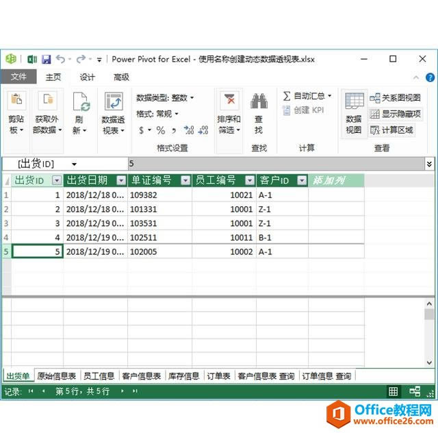Image resolution: width=438 pixels, height=433 pixels.
Task: Open the 客户信息表 sheet tab
Action: (142, 376)
